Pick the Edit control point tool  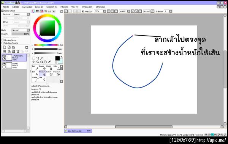[35, 73]
